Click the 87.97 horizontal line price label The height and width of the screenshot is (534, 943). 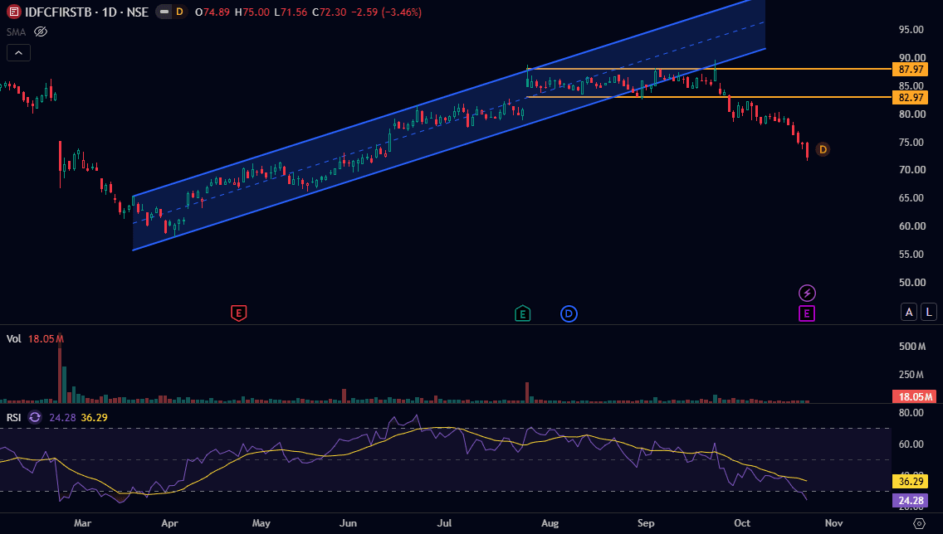pos(911,69)
